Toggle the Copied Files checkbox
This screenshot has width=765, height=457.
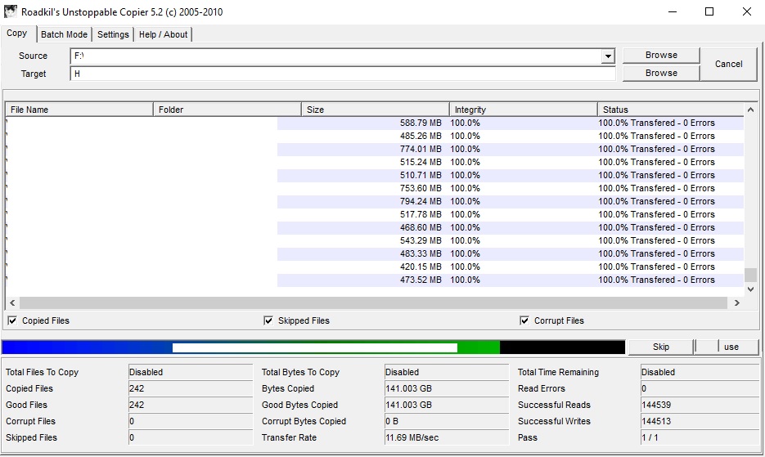12,320
